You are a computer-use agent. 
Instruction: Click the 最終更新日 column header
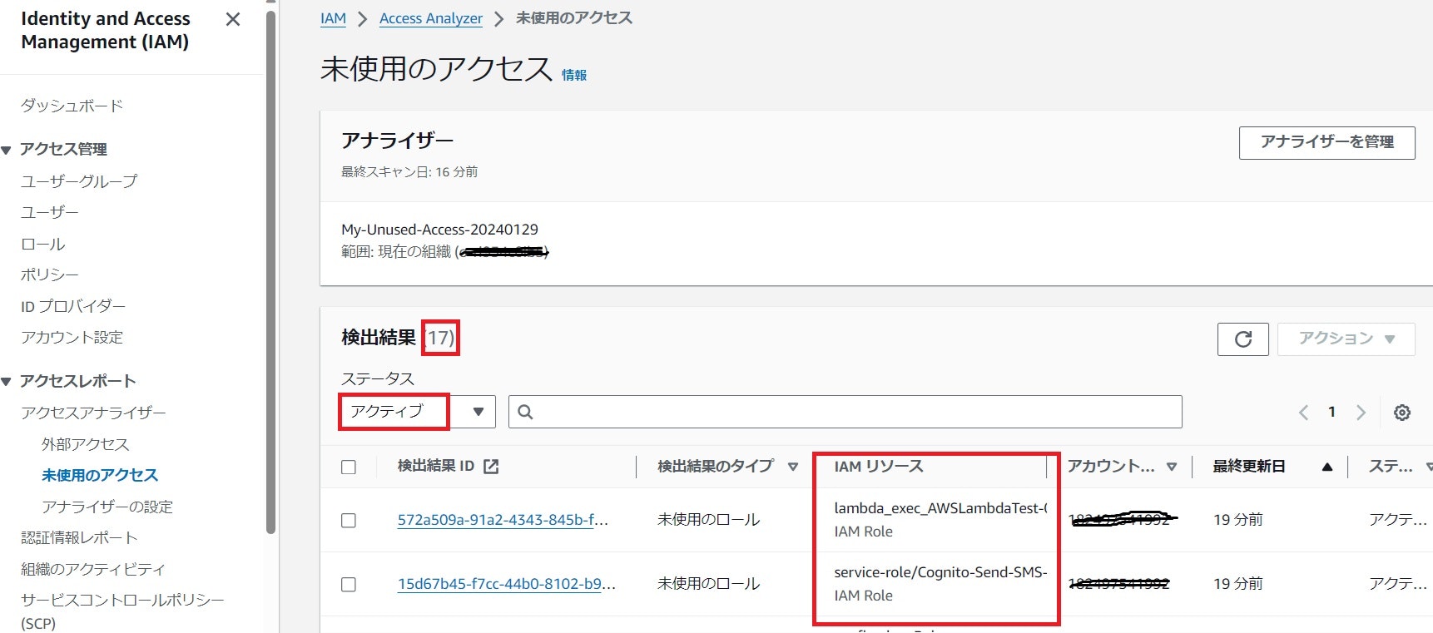click(1249, 467)
